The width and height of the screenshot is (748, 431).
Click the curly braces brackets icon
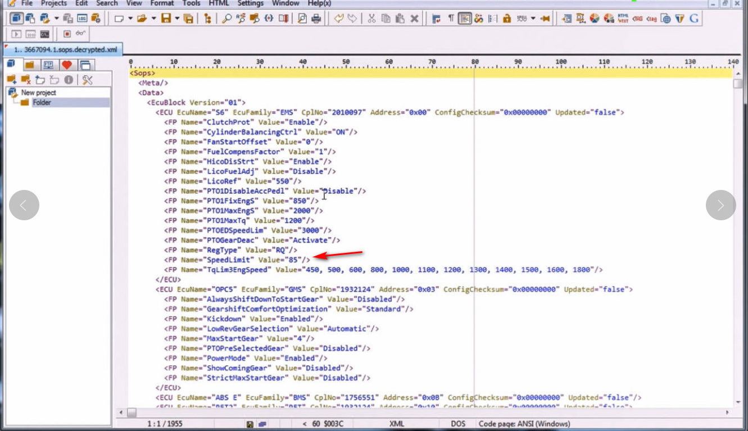[x=269, y=19]
